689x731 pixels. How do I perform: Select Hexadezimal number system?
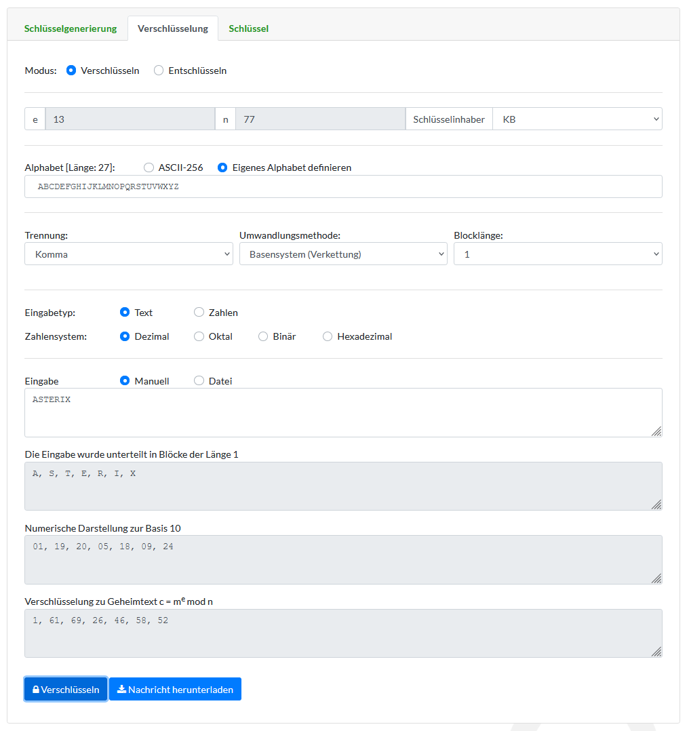pyautogui.click(x=328, y=336)
